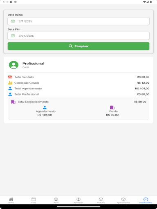Open the Home tab
Viewport: 157px width, 209px height.
(11, 200)
